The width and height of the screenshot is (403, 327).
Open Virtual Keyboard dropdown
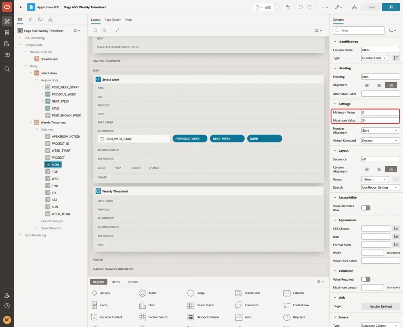381,140
